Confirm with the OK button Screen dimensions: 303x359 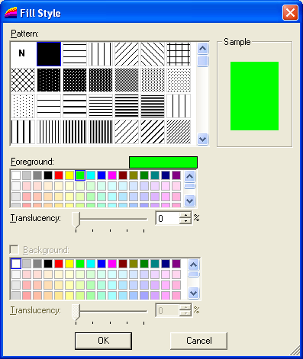click(x=103, y=341)
